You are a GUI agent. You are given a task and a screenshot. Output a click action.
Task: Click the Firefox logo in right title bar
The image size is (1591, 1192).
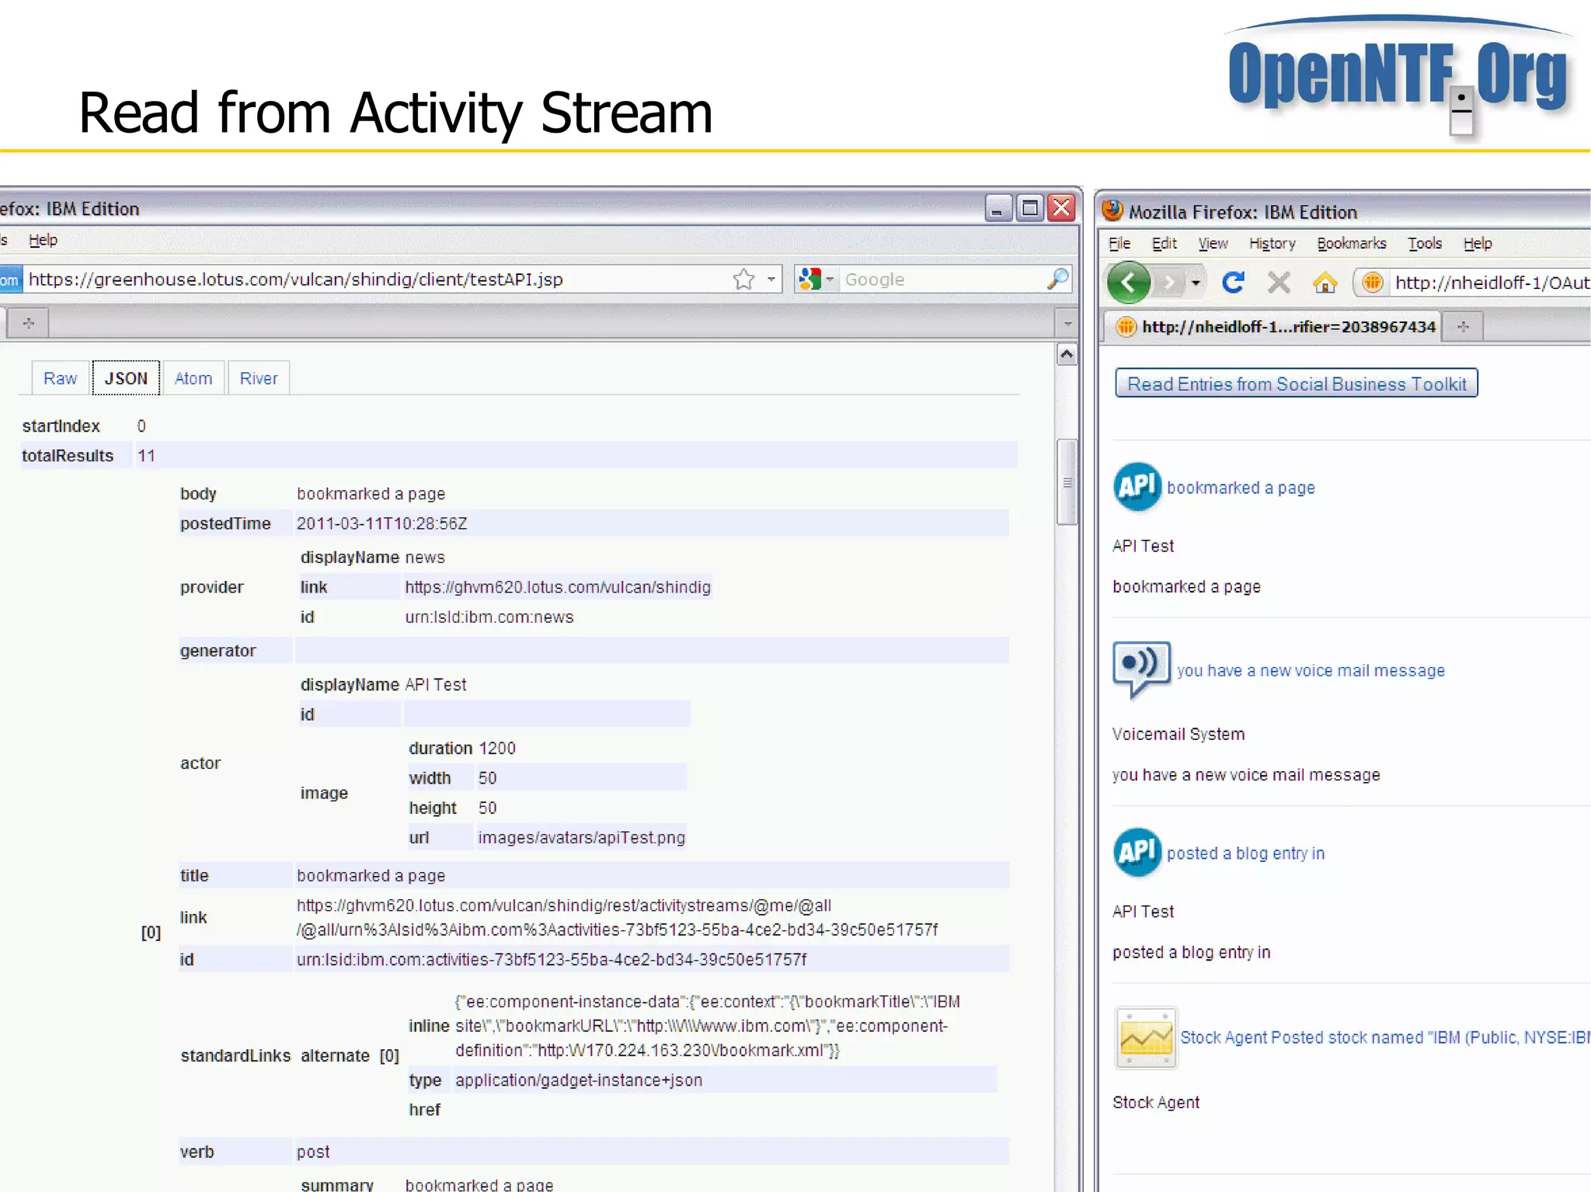tap(1112, 210)
